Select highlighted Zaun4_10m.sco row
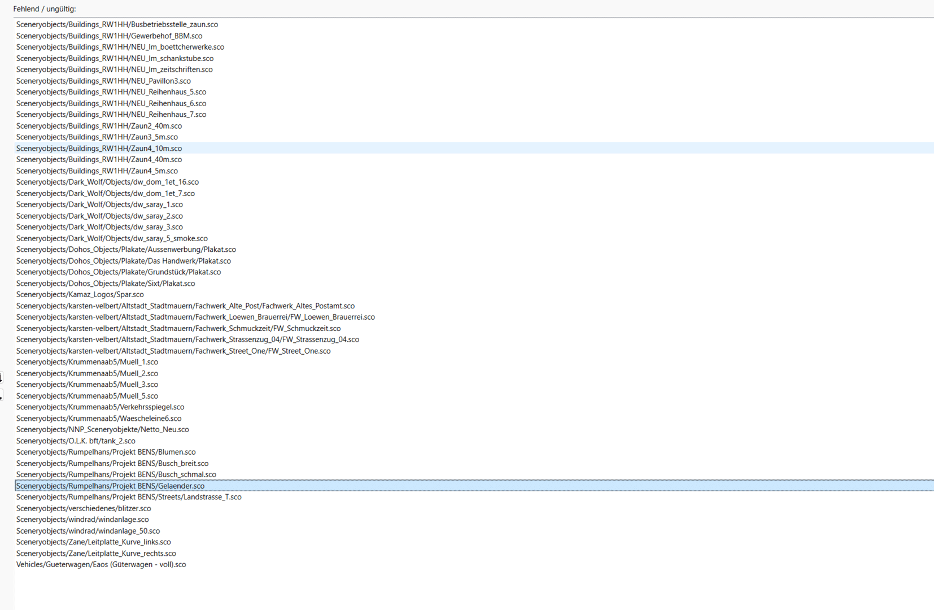The width and height of the screenshot is (934, 610). [99, 149]
